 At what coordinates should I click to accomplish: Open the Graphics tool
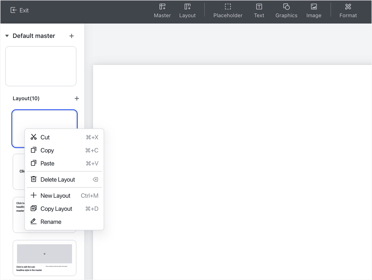pos(286,10)
